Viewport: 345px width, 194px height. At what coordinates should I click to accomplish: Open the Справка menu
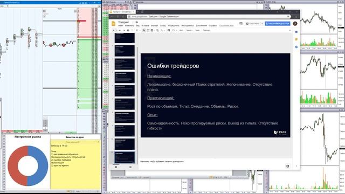coord(213,26)
